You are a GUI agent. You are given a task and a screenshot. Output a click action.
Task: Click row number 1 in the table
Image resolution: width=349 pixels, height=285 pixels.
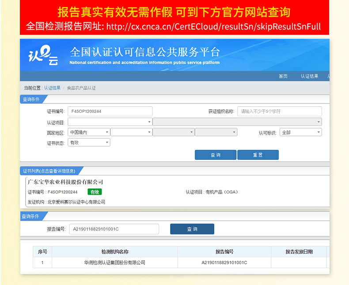point(42,263)
